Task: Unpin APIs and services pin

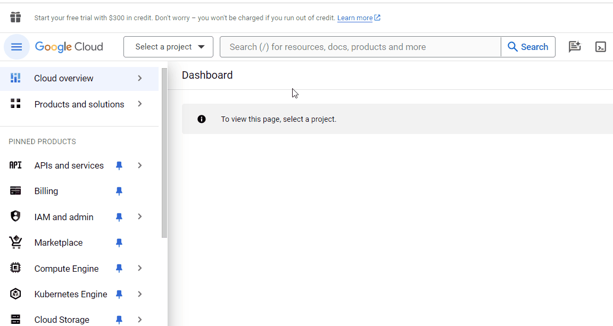Action: coord(119,166)
